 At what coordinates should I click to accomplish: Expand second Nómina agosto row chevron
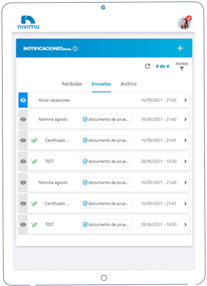point(185,182)
